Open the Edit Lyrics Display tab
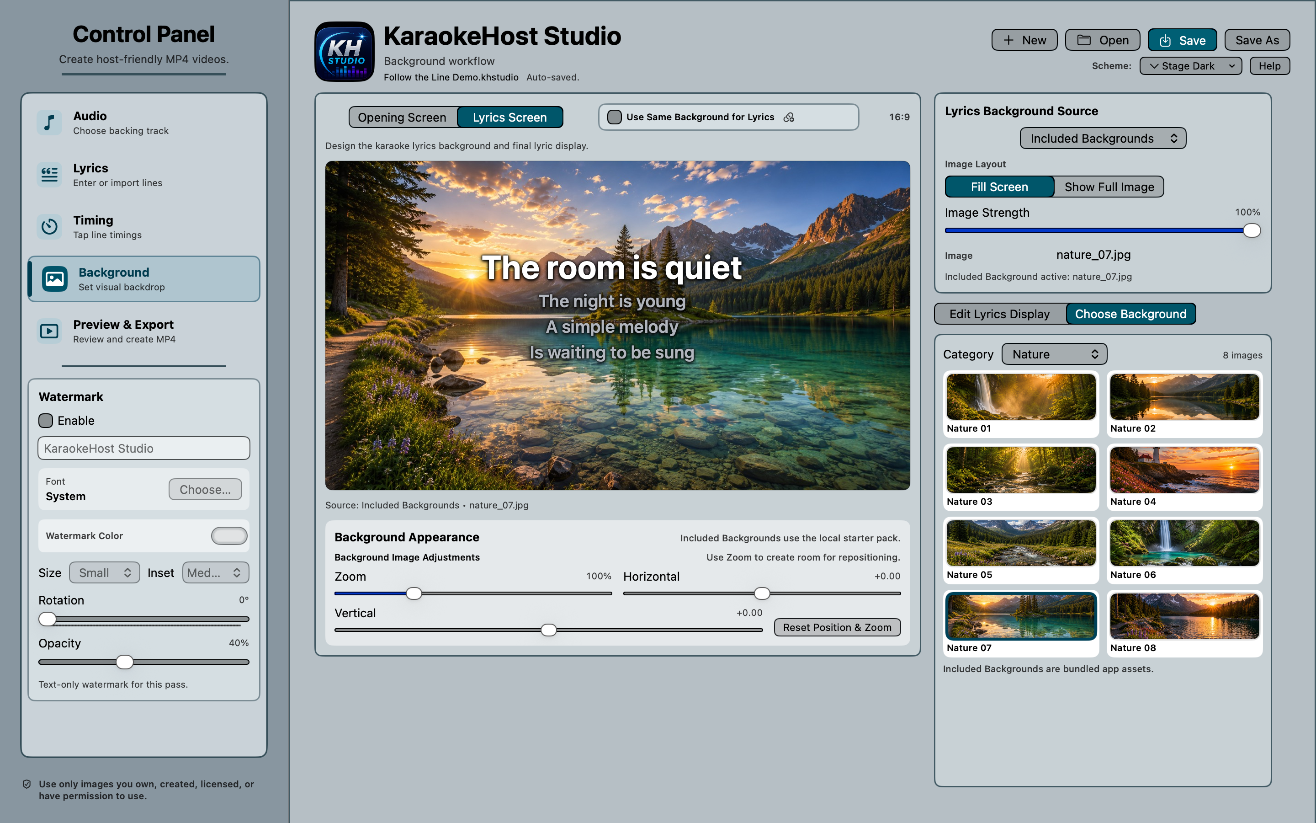Screen dimensions: 1316x823 (999, 314)
